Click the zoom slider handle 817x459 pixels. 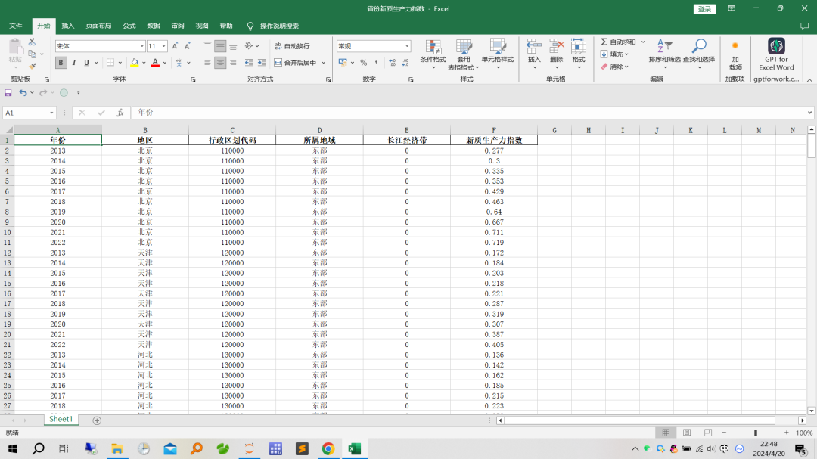756,433
